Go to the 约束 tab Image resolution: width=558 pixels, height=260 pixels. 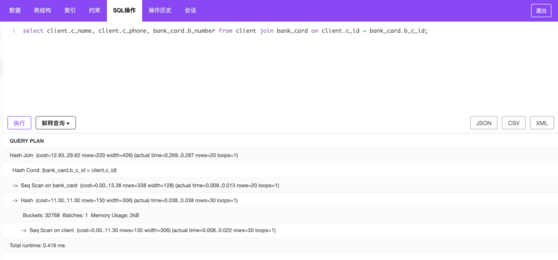coord(95,11)
